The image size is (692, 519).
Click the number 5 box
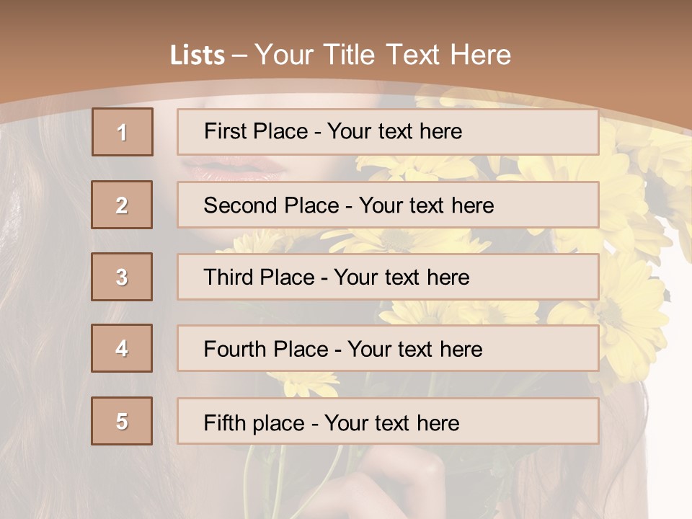point(122,421)
